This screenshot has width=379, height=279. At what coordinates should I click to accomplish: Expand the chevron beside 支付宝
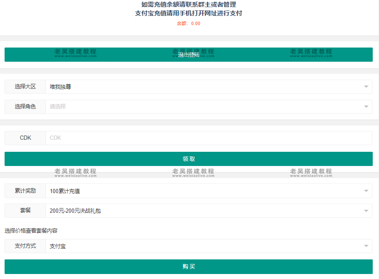(x=366, y=246)
